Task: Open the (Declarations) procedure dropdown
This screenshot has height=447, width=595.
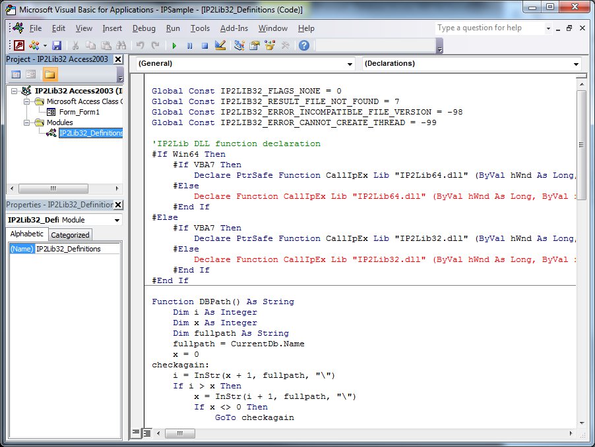Action: click(576, 64)
